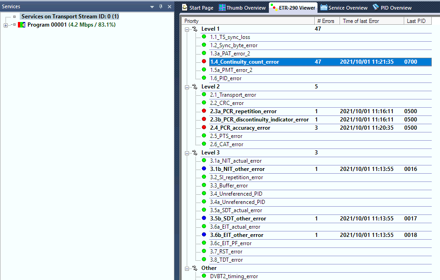Screen dimensions: 440x280
Task: Click blue status dot of 3.1b_NIT_other_error
Action: pos(204,169)
